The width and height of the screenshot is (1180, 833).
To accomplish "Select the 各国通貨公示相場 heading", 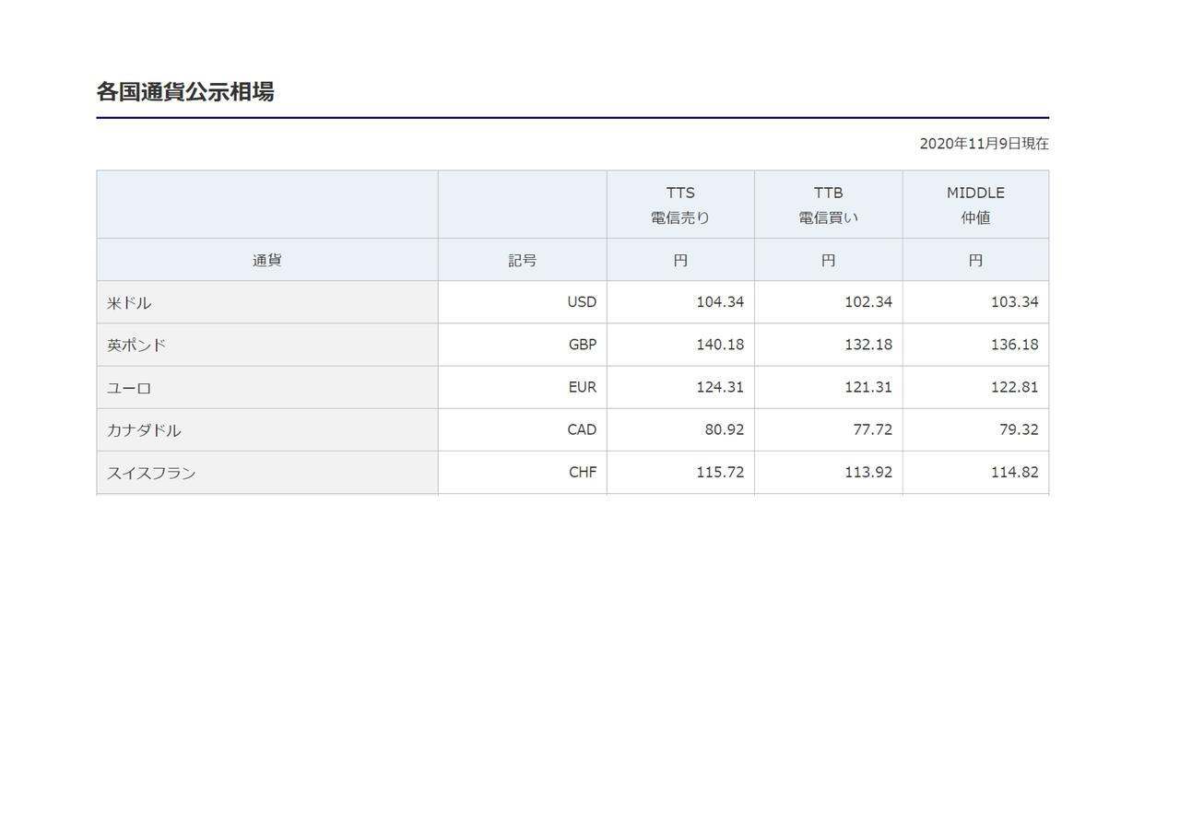I will [x=185, y=92].
